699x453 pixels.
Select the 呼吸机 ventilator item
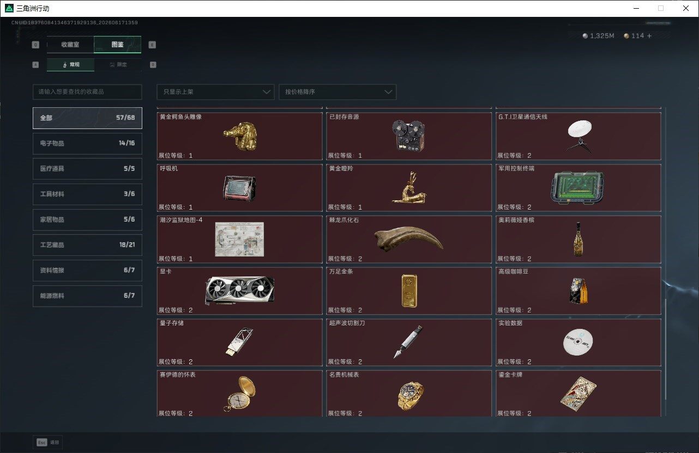click(240, 188)
